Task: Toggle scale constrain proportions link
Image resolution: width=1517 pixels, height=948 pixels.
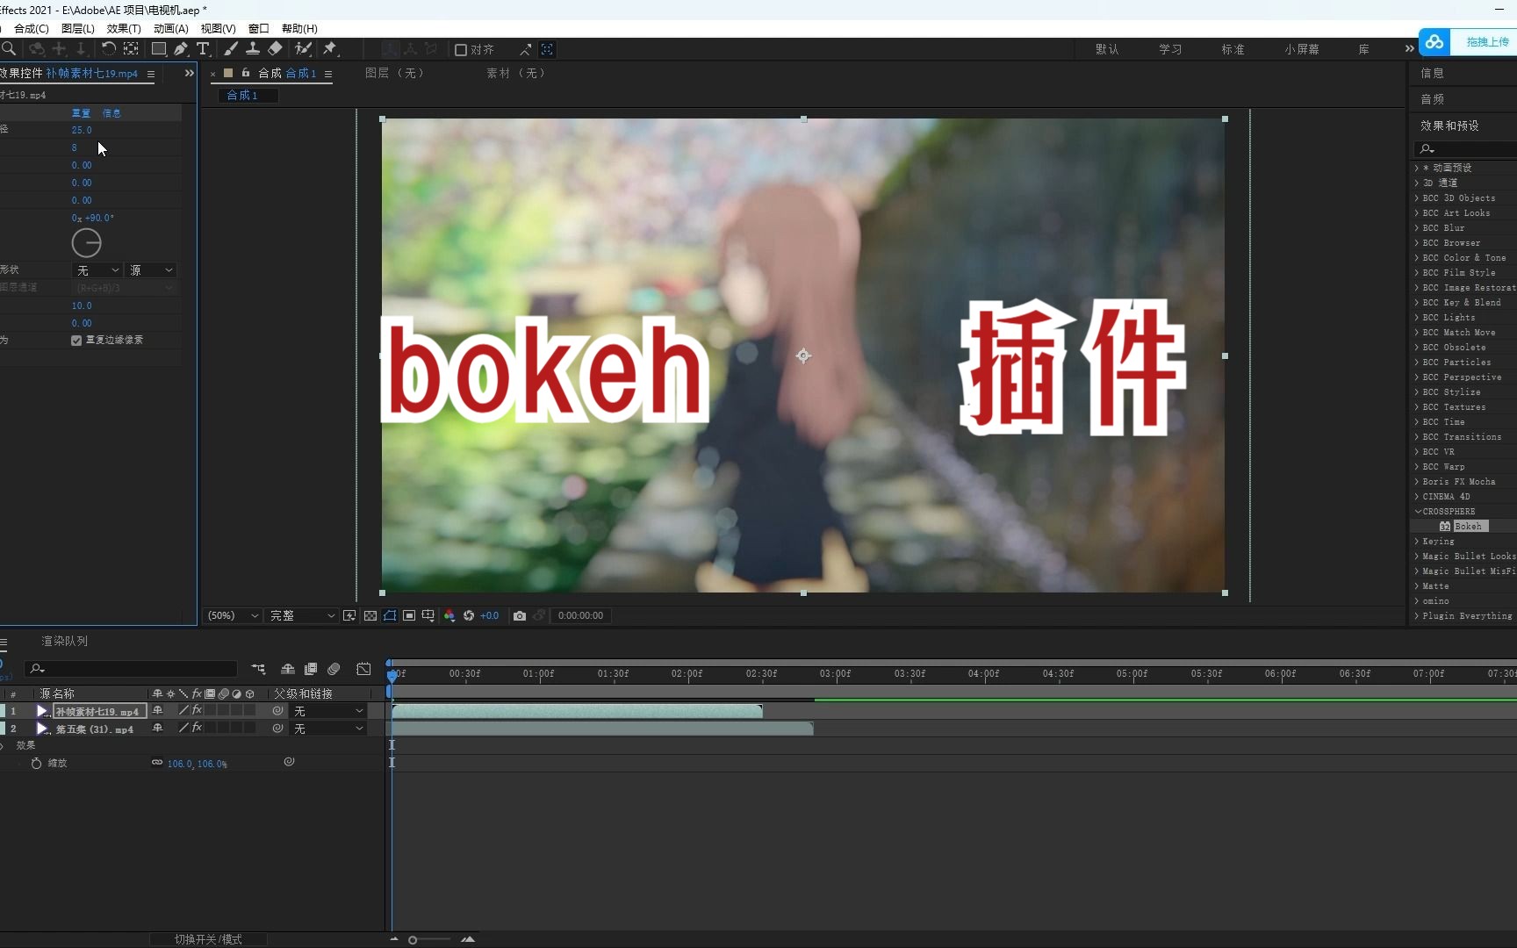Action: (x=157, y=763)
